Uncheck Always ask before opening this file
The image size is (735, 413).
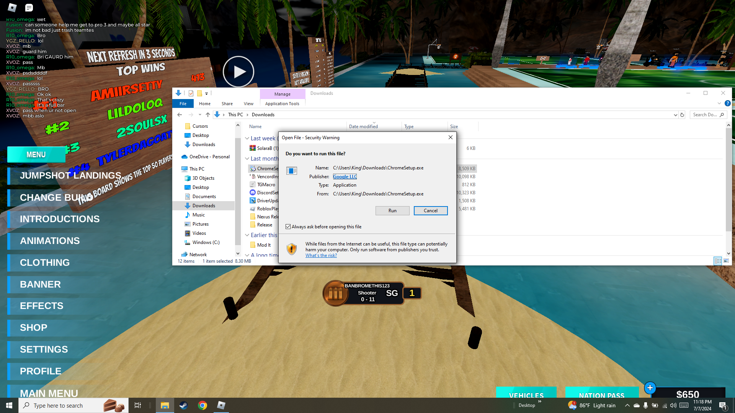pyautogui.click(x=288, y=227)
